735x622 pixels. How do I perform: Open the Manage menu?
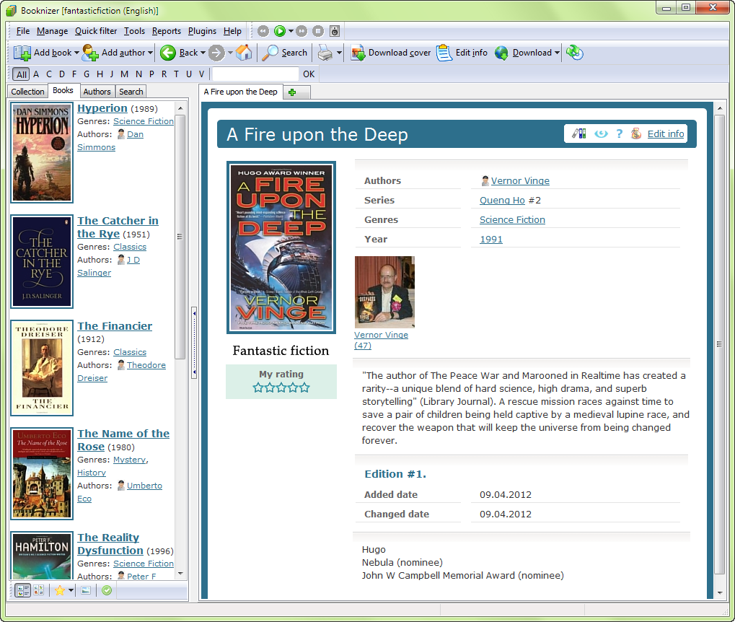[x=53, y=31]
